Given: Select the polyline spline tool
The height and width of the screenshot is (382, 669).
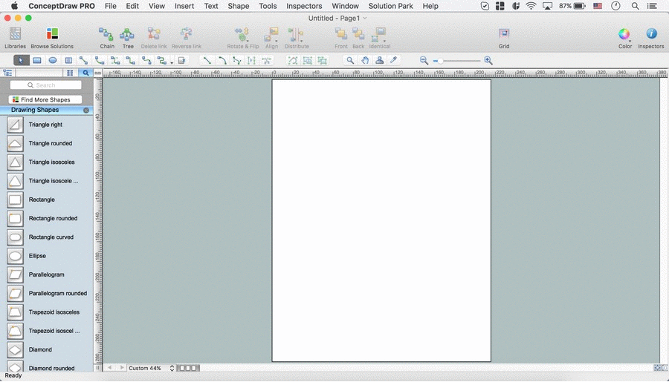Looking at the screenshot, I should (237, 61).
